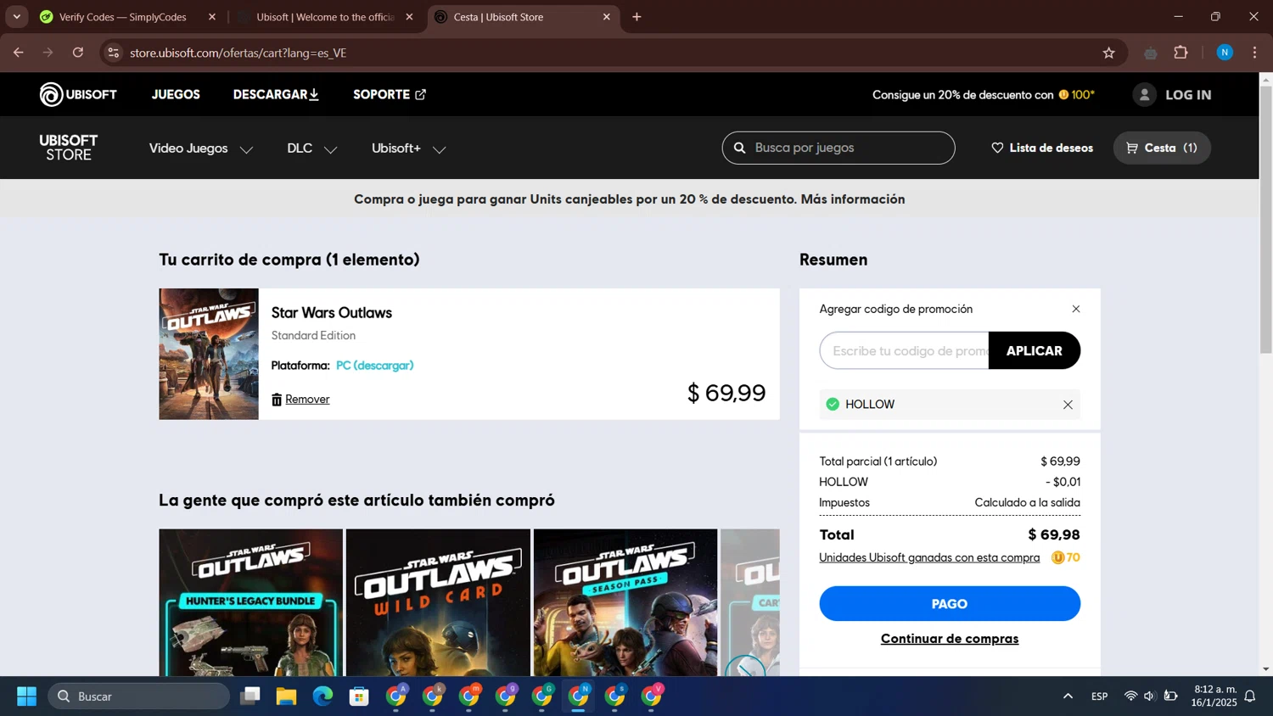Viewport: 1273px width, 716px height.
Task: Open a new browser tab
Action: 636,16
